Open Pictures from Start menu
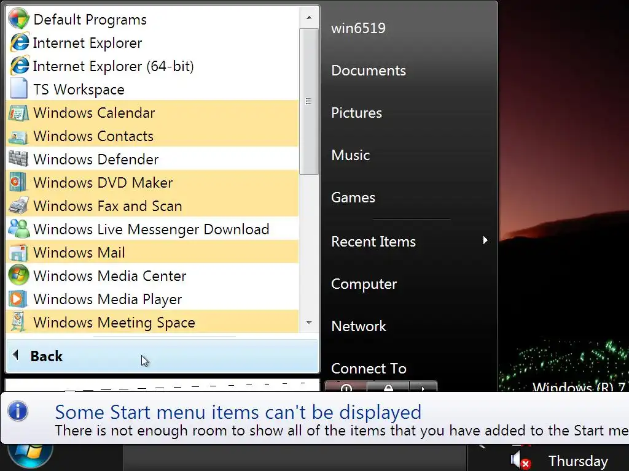The height and width of the screenshot is (471, 629). (357, 113)
